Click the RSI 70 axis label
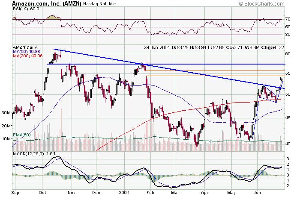The width and height of the screenshot is (291, 197). [288, 19]
